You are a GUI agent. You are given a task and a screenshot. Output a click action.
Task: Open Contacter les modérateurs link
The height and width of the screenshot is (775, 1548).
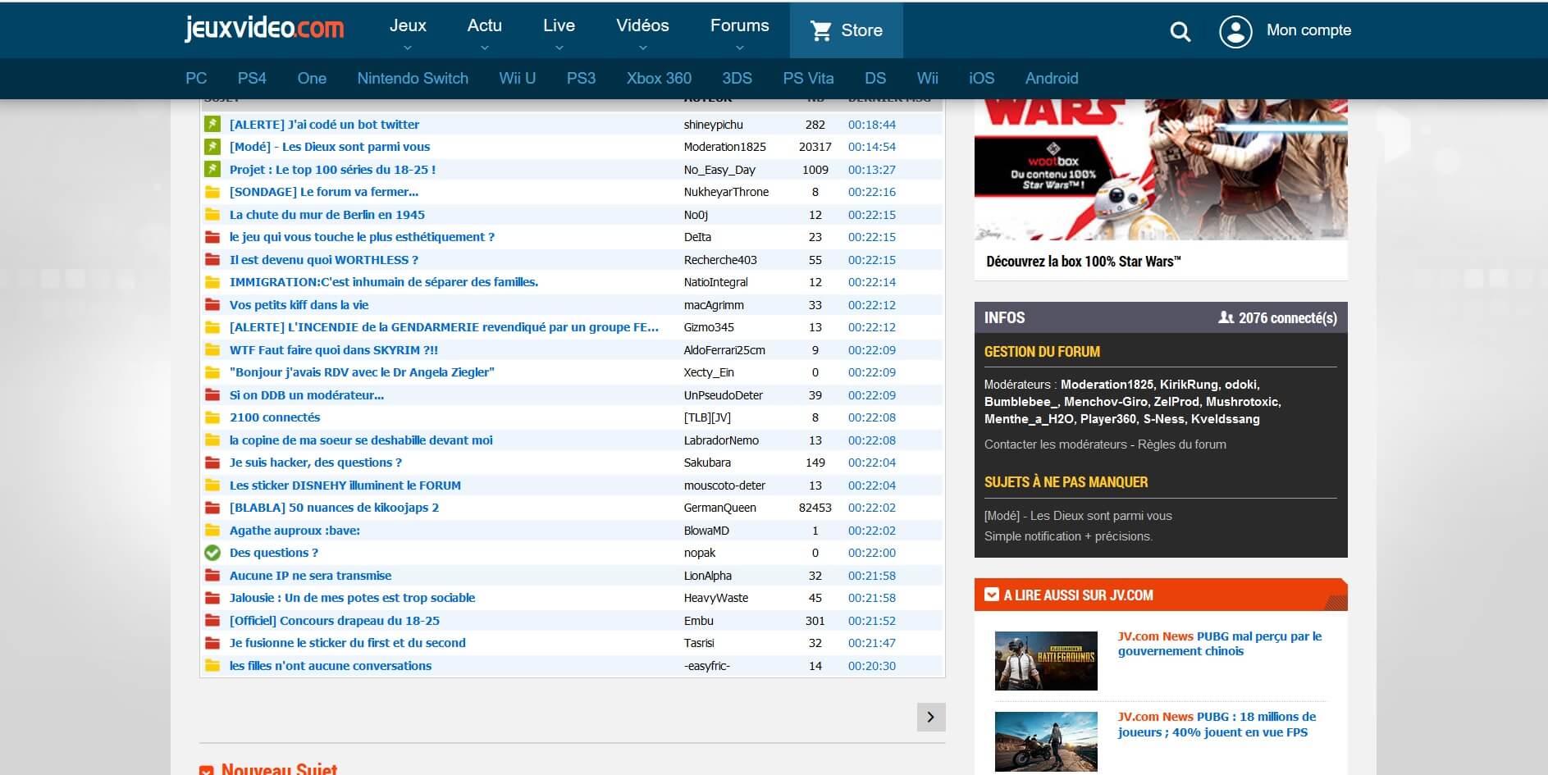click(x=1055, y=444)
